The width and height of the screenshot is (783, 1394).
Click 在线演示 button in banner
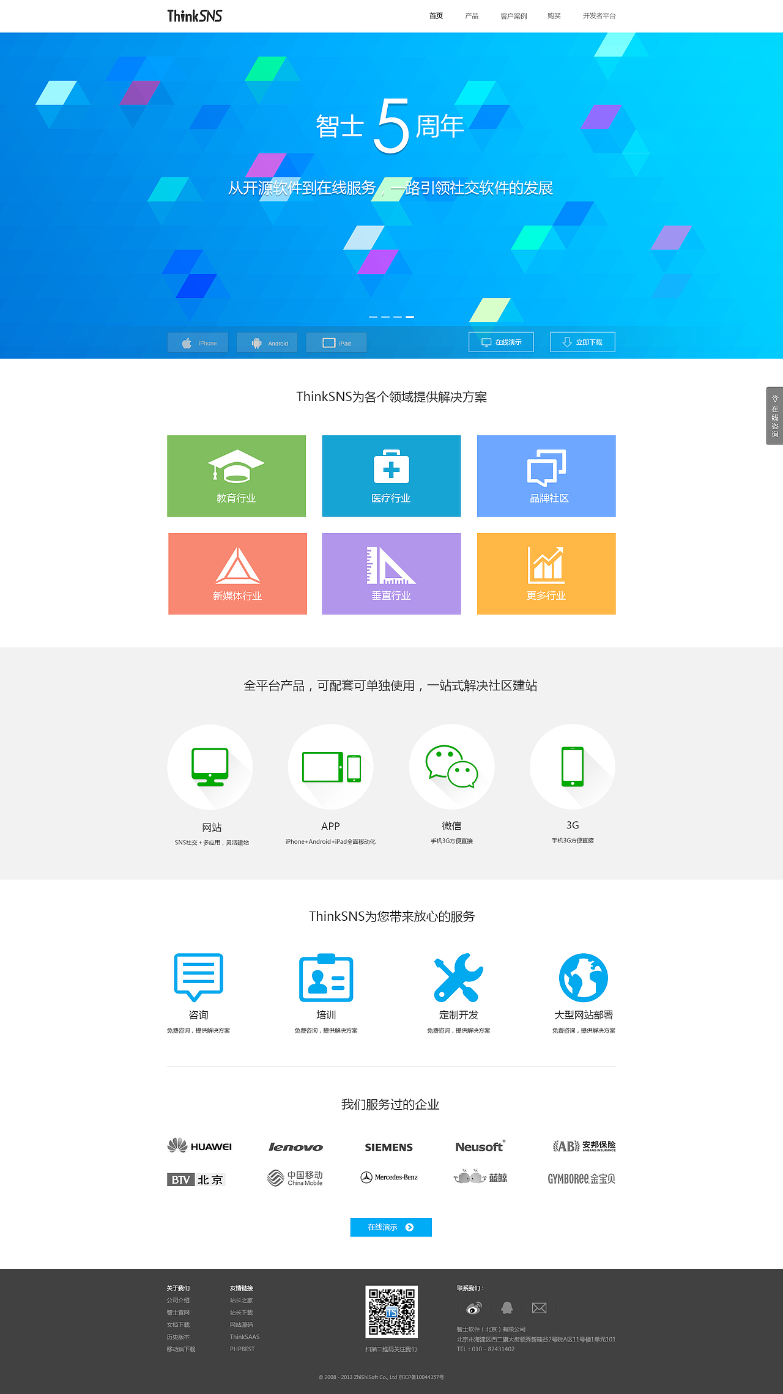click(501, 342)
